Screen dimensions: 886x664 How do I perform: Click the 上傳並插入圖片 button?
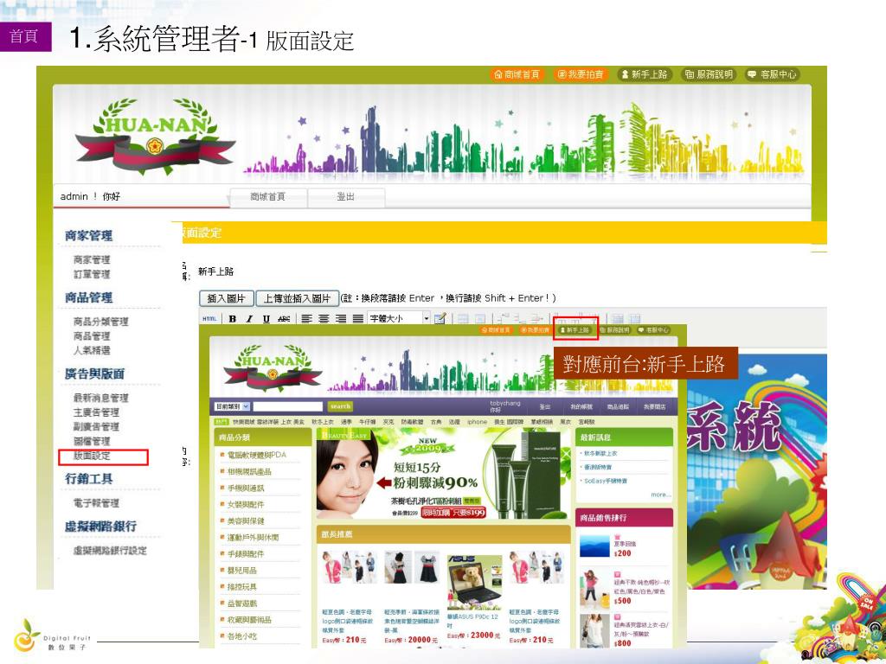298,298
